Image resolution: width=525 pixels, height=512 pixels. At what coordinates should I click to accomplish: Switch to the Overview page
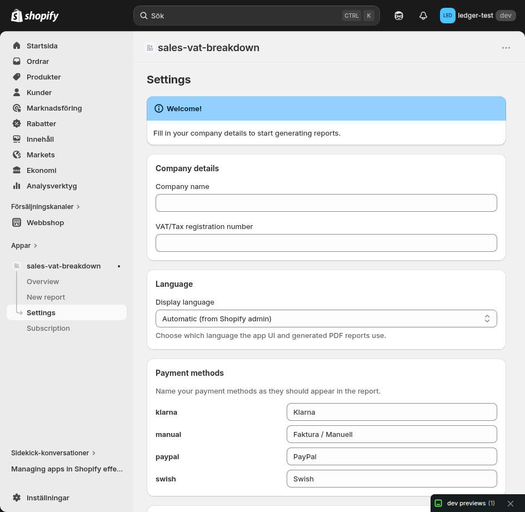pos(43,281)
